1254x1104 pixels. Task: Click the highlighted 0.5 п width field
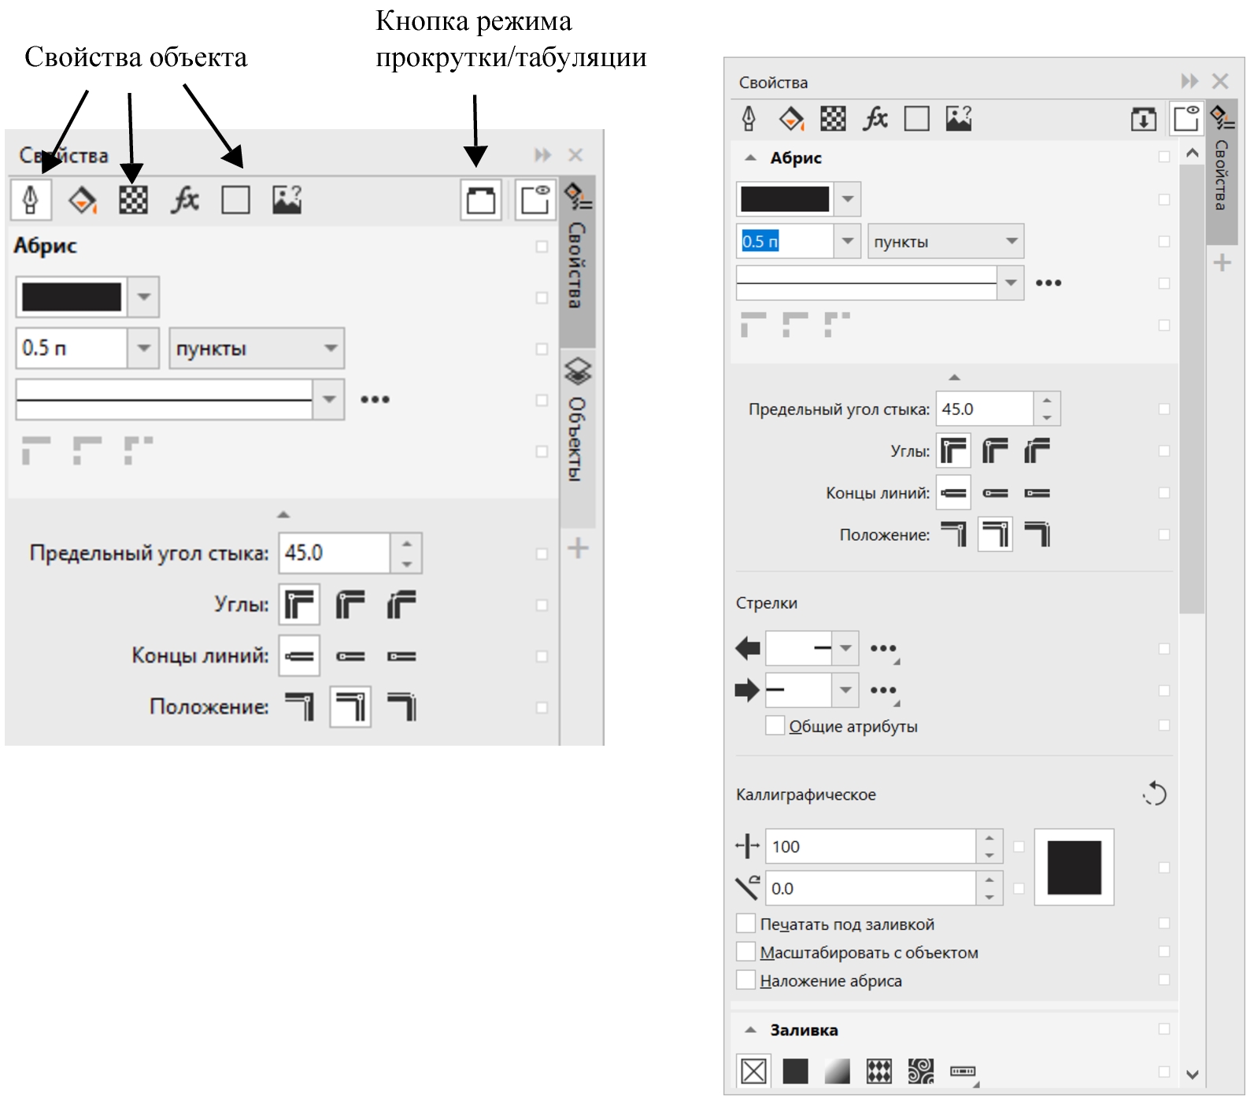[785, 241]
